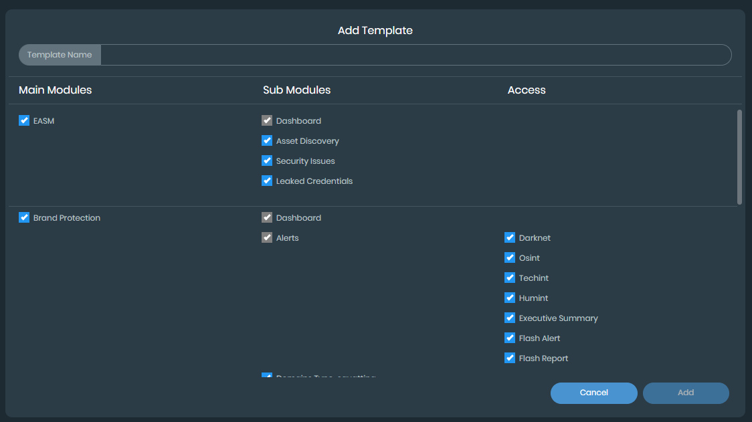Toggle the Brand Protection module checkbox

[24, 218]
